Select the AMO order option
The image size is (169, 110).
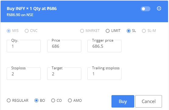tap(70, 101)
